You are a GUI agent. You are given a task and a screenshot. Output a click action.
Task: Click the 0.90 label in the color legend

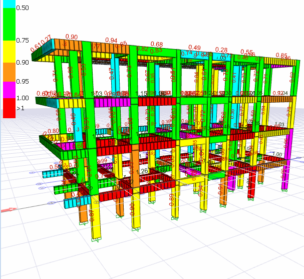click(23, 63)
